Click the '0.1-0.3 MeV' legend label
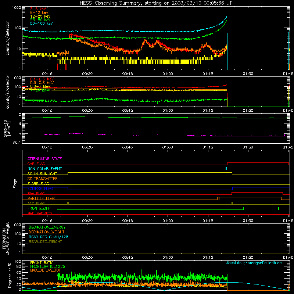Screen dimensions: 294x294 42,79
